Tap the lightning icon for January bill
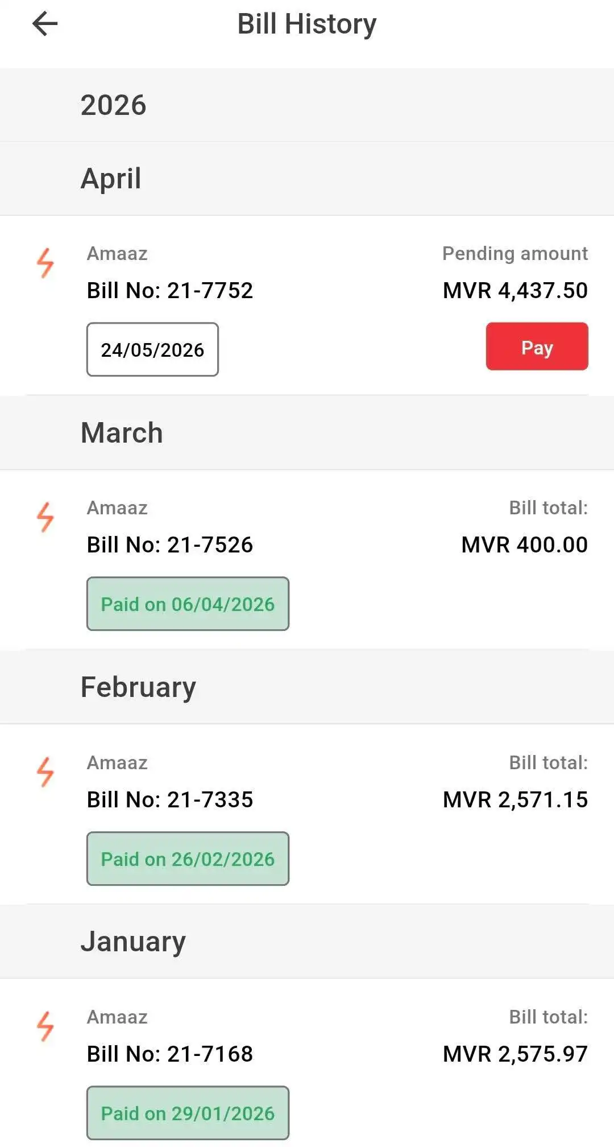 (45, 1026)
